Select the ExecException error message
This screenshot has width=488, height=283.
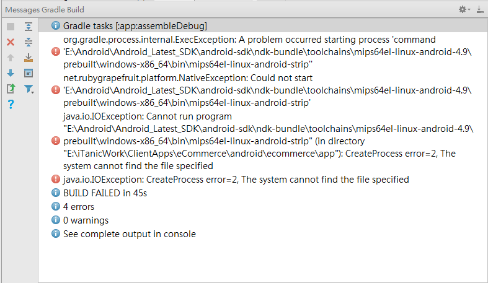click(267, 51)
